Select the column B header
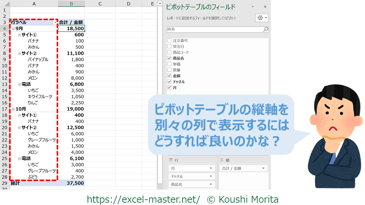The width and height of the screenshot is (365, 205). [71, 4]
